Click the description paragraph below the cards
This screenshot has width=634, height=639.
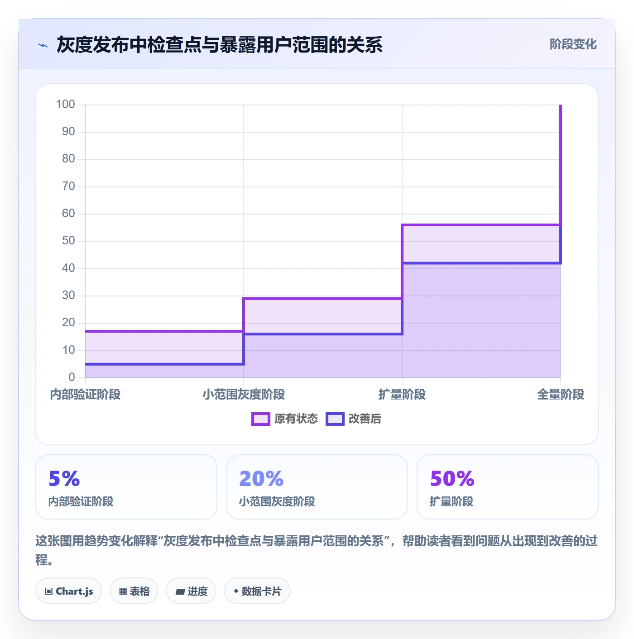(x=317, y=550)
